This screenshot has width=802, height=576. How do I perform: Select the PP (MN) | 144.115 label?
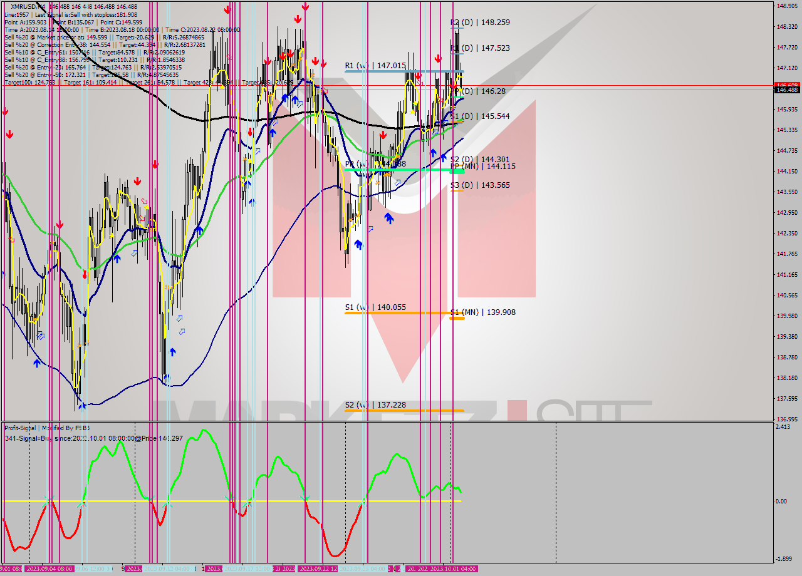pyautogui.click(x=482, y=167)
